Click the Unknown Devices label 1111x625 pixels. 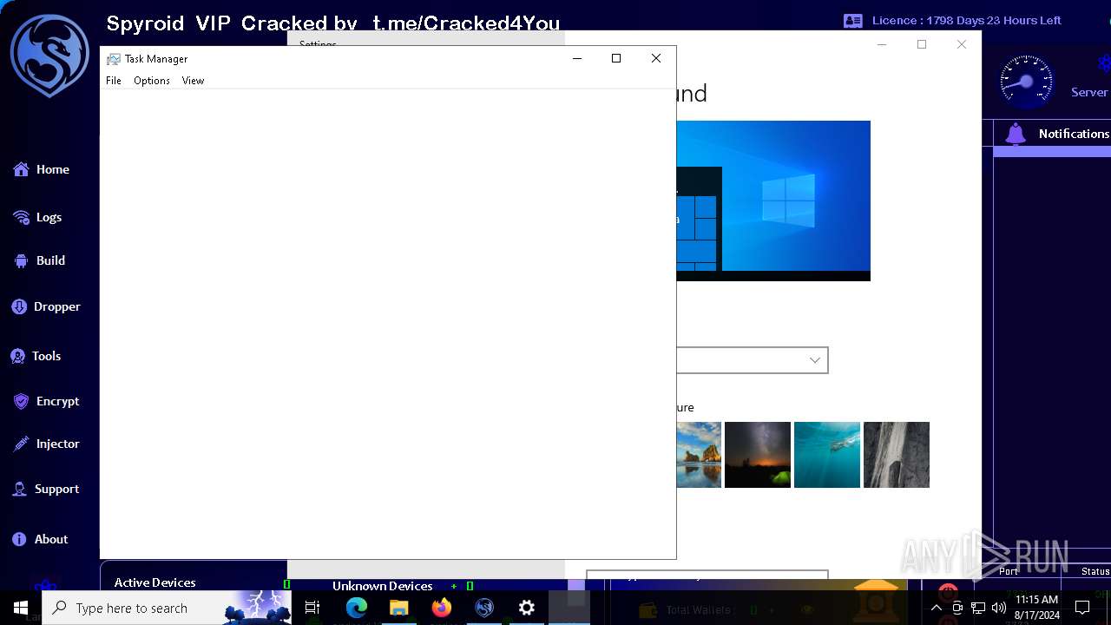(x=382, y=586)
